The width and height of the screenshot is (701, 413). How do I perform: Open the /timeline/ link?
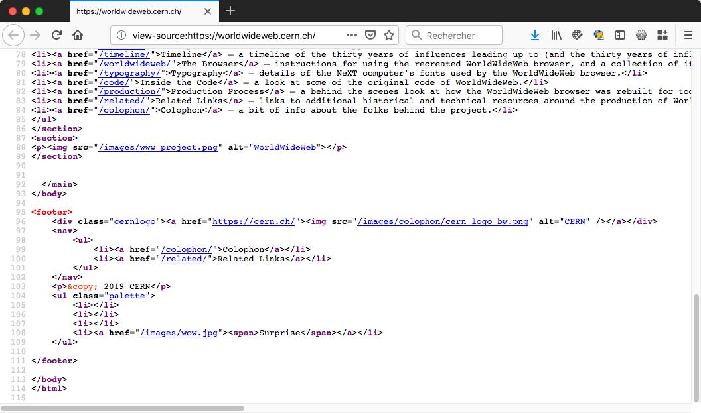124,54
